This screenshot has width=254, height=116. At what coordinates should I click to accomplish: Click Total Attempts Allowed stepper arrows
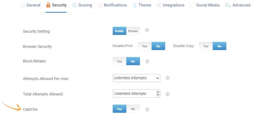pos(158,94)
